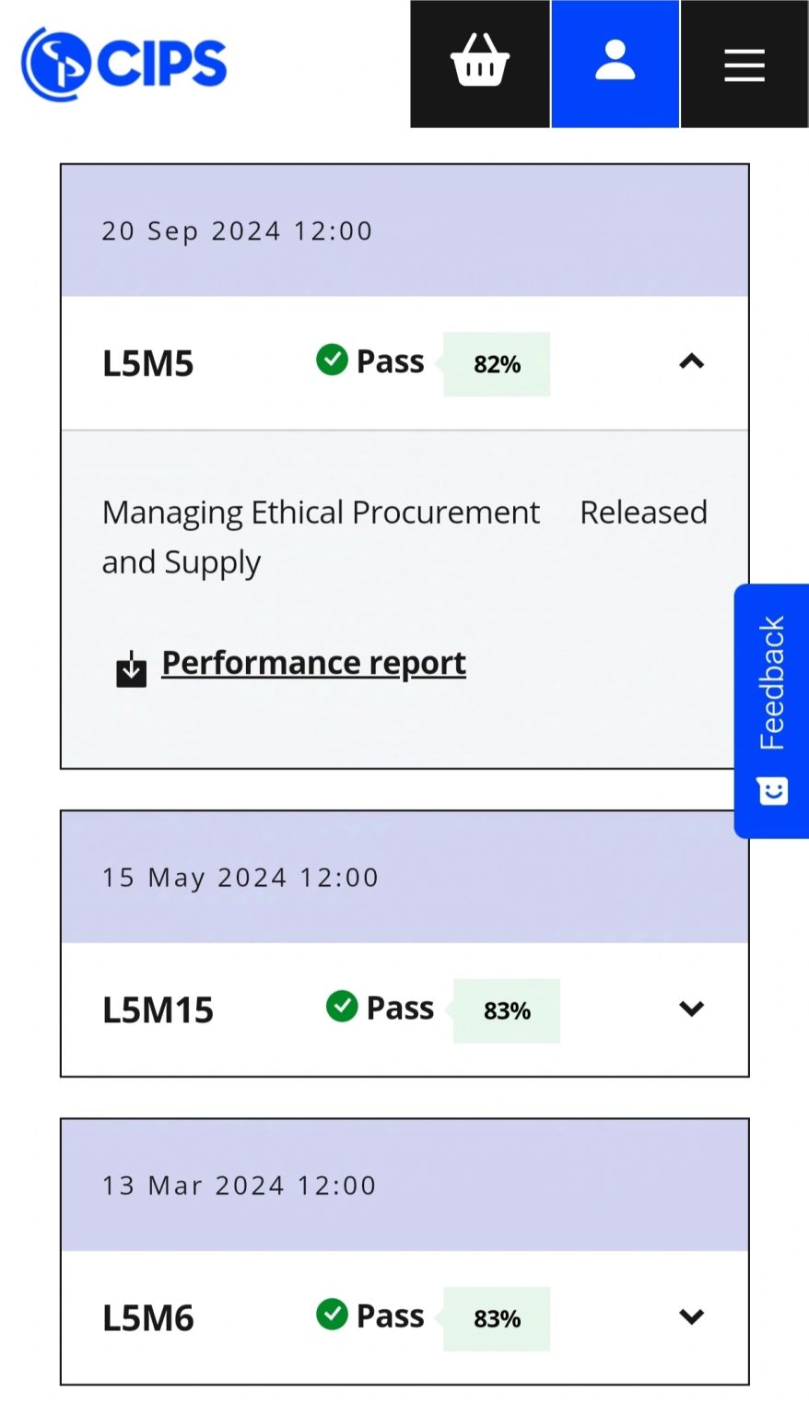The width and height of the screenshot is (809, 1416).
Task: Expand the L5M15 result details
Action: [691, 1009]
